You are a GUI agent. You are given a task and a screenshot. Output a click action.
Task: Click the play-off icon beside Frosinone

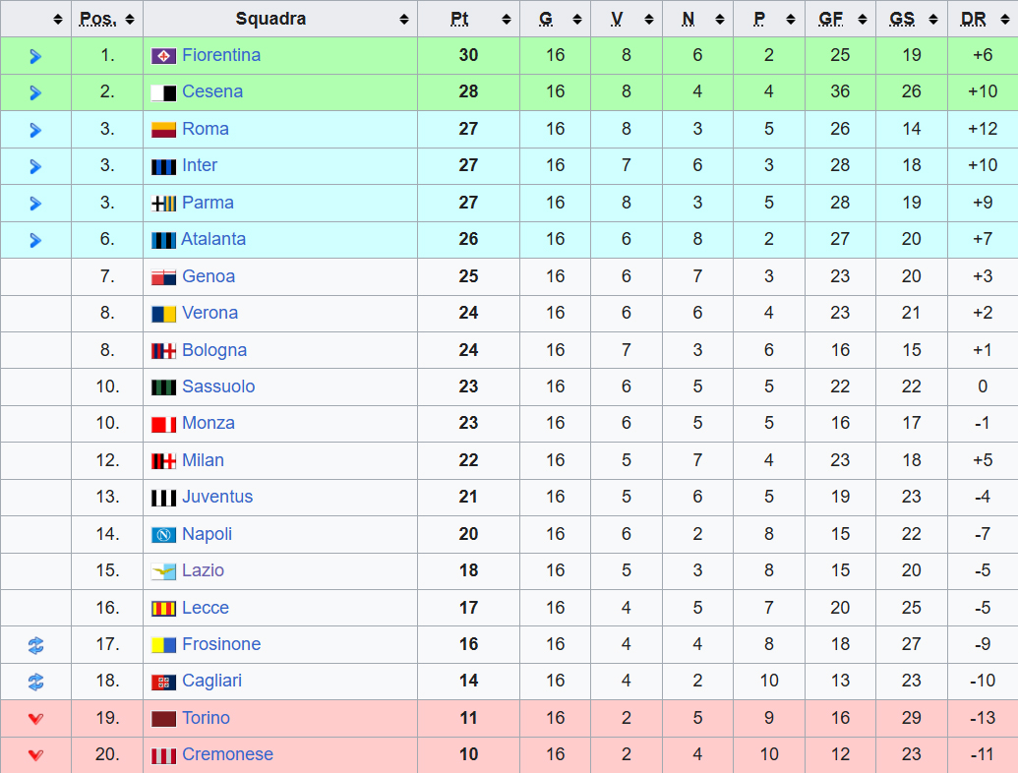click(x=35, y=645)
